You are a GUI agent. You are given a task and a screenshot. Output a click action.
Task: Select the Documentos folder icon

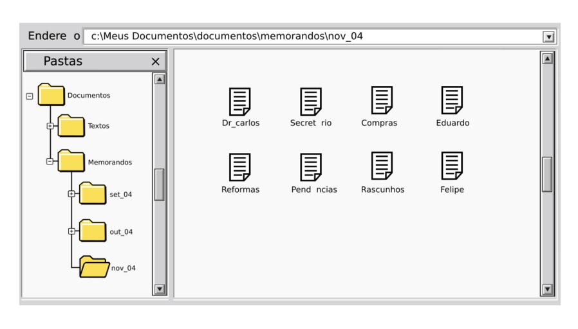[x=51, y=95]
